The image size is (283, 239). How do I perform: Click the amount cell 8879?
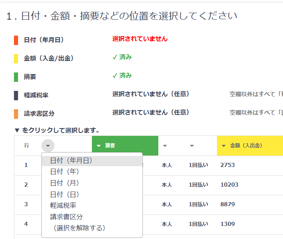coord(228,204)
